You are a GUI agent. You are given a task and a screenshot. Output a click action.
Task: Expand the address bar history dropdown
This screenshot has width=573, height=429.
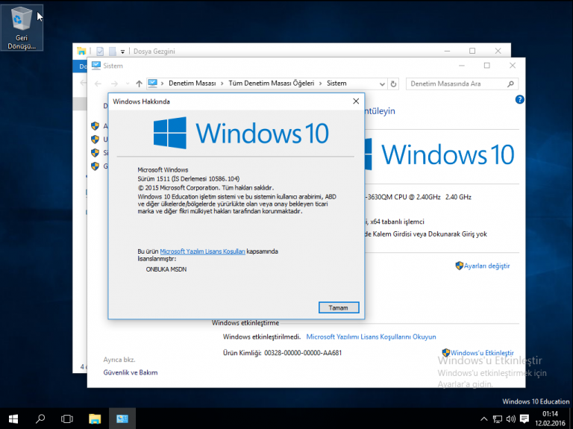click(x=382, y=84)
